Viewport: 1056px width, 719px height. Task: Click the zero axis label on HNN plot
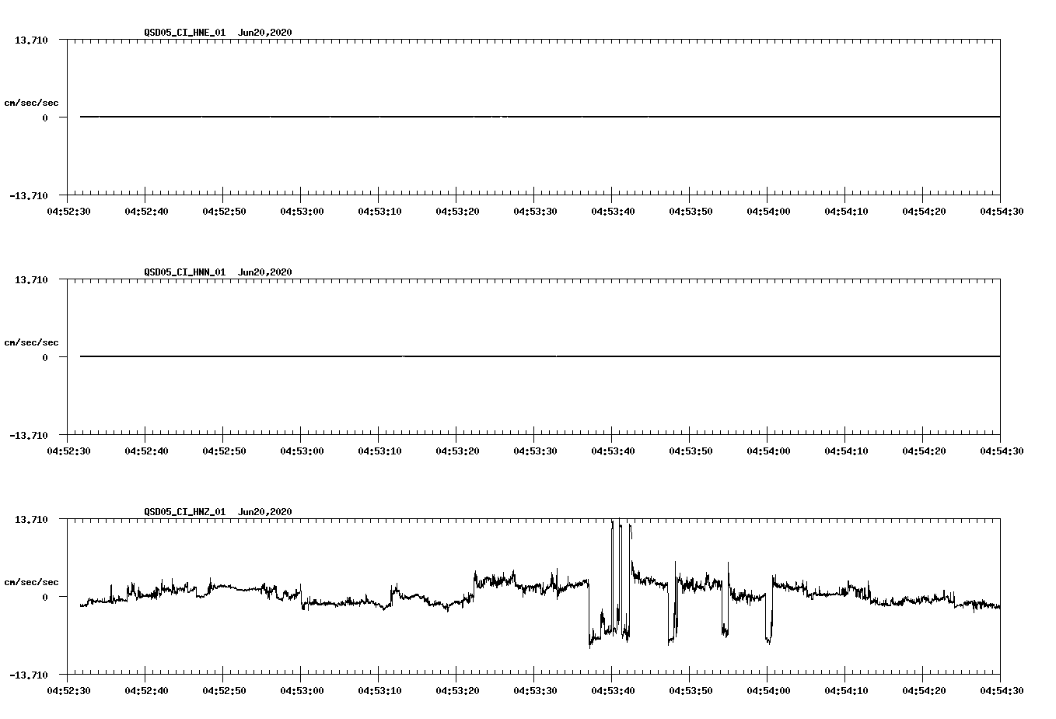tap(45, 357)
